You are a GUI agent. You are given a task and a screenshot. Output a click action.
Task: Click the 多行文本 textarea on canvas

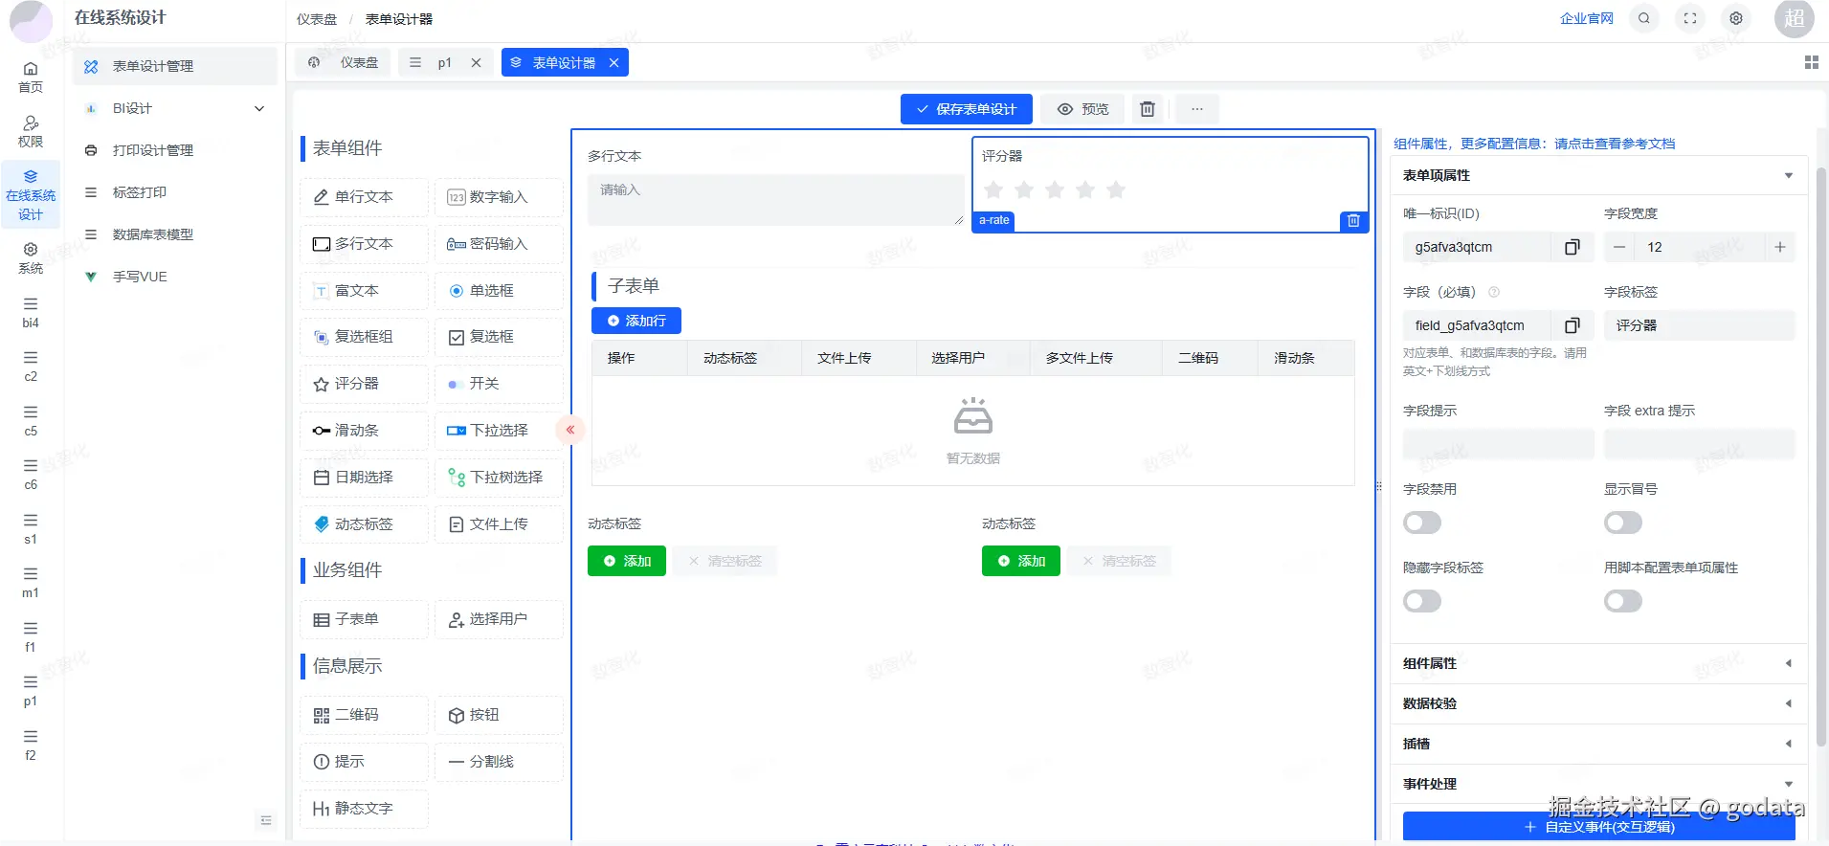[776, 200]
